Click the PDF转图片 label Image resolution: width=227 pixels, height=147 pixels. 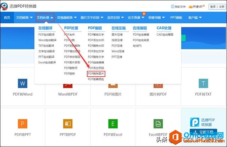113,94
